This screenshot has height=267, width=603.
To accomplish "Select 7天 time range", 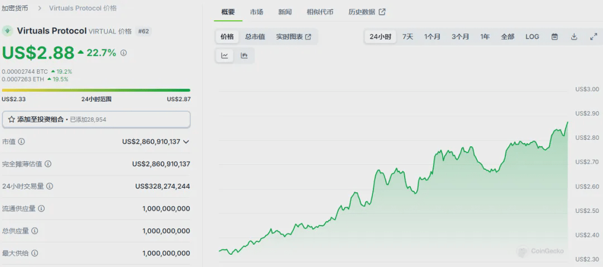I will click(408, 37).
